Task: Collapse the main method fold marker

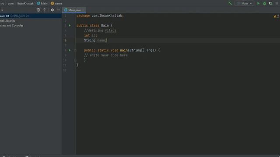Action: click(75, 51)
